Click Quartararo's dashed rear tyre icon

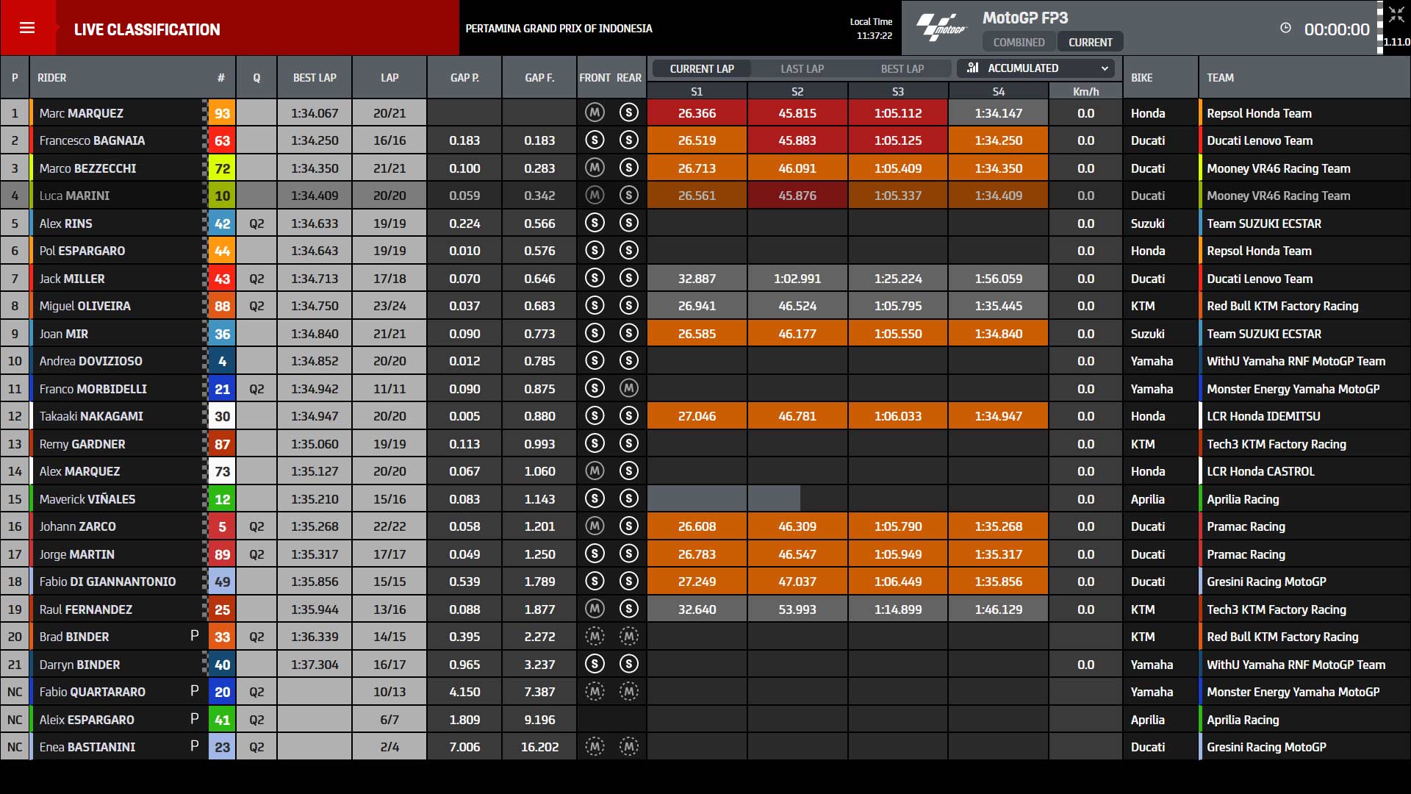628,691
